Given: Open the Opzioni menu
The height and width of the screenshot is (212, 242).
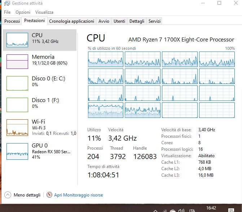Looking at the screenshot, I should pyautogui.click(x=23, y=12).
